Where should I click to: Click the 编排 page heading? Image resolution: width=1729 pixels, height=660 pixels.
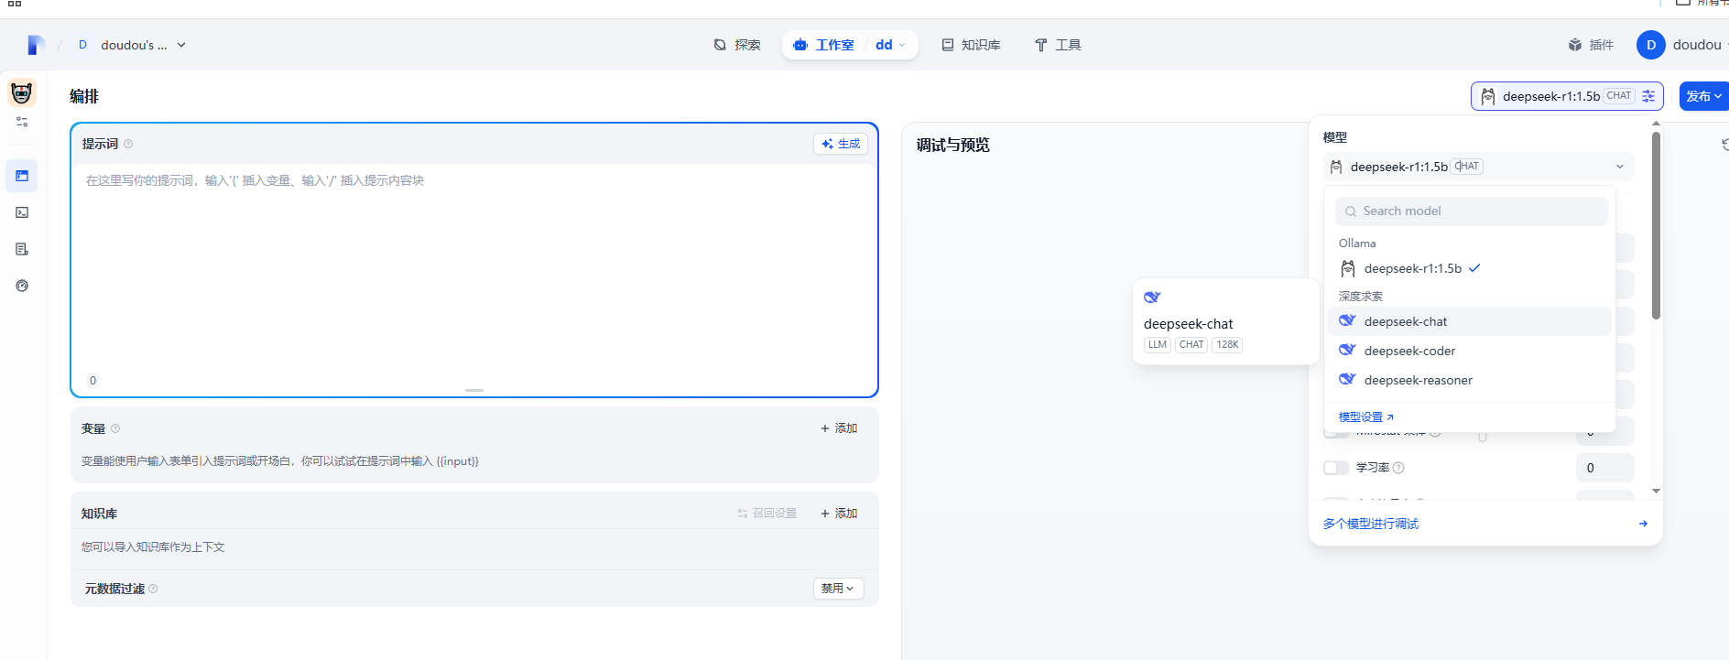(x=84, y=96)
